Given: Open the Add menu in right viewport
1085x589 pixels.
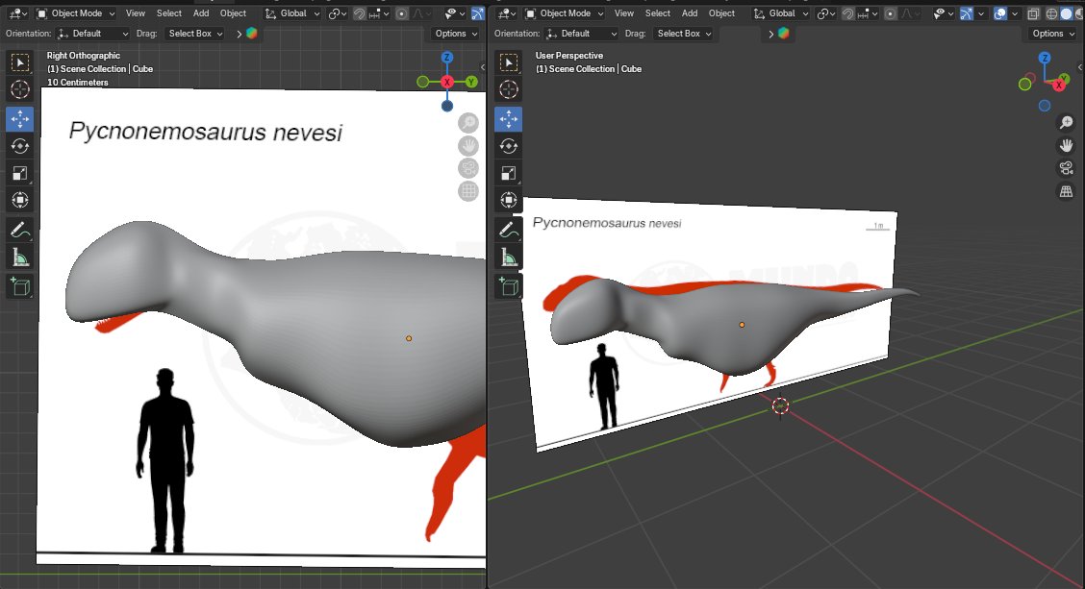Looking at the screenshot, I should [690, 13].
